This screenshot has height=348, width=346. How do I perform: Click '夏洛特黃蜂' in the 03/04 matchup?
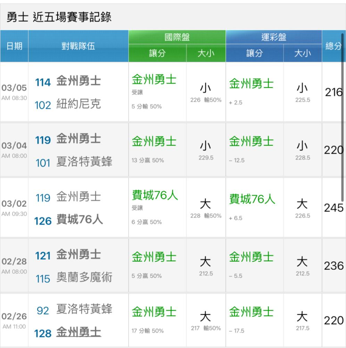tap(84, 161)
